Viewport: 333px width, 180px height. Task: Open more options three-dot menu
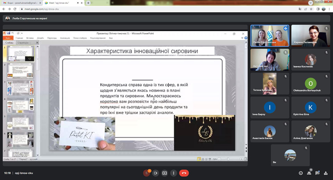point(174,173)
